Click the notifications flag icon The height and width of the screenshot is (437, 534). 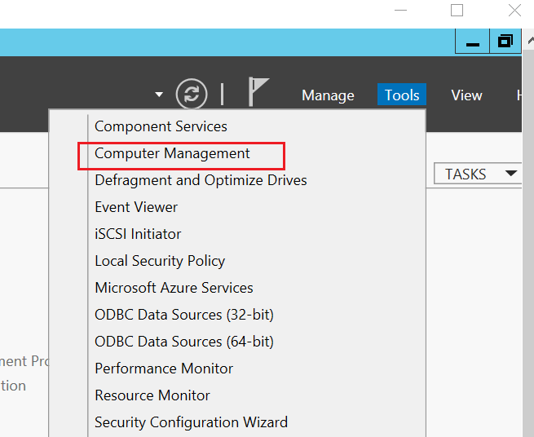[258, 93]
